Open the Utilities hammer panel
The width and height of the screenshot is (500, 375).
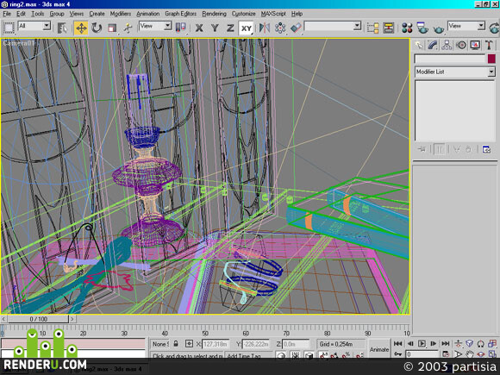click(x=489, y=45)
